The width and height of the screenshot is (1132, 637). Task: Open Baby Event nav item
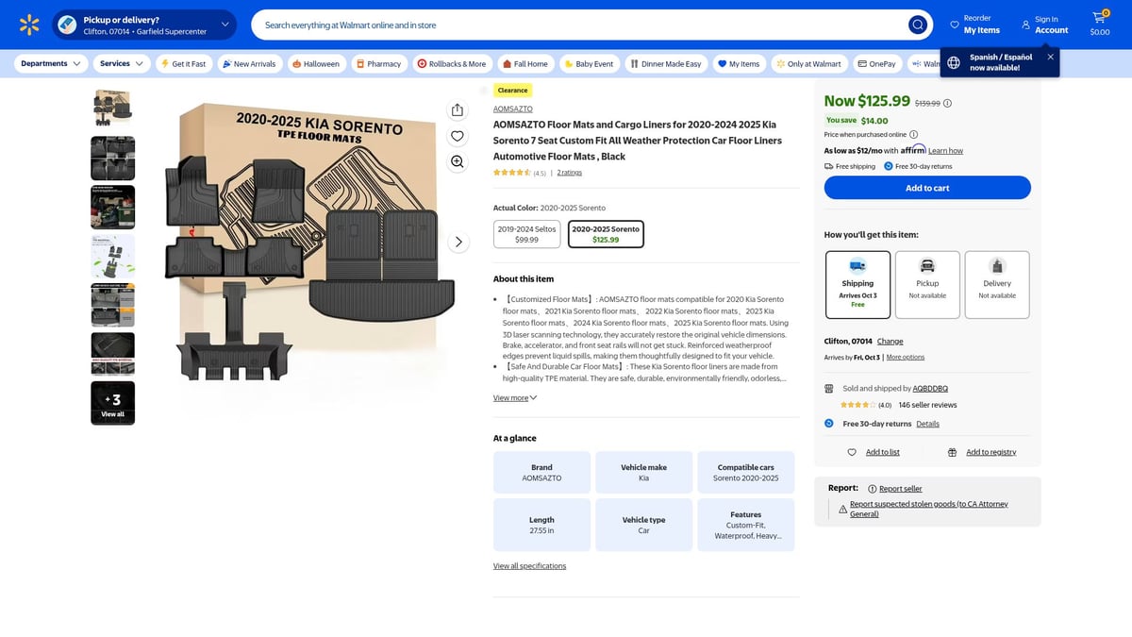(x=589, y=63)
